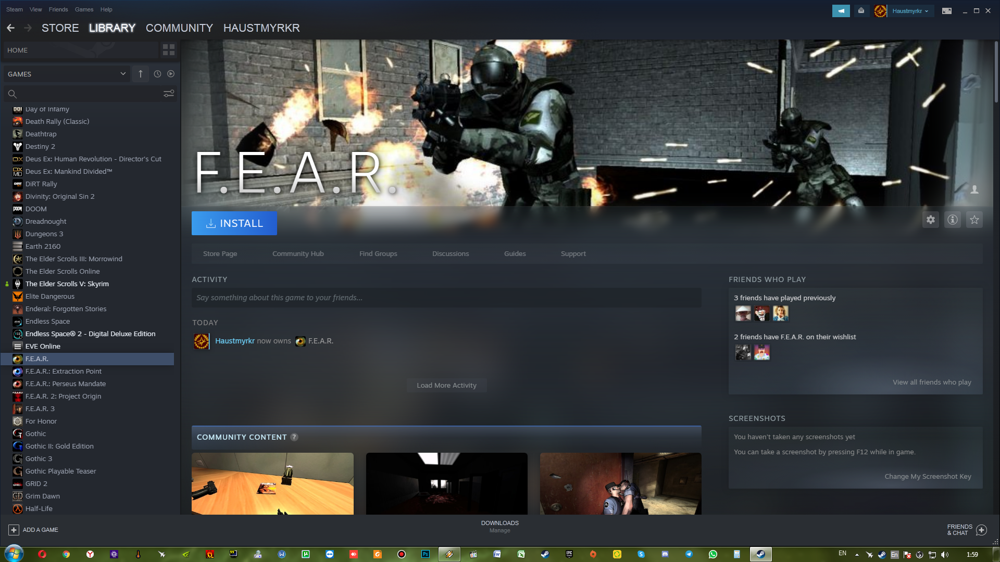Open the Steam announcements megaphone icon
Viewport: 1000px width, 562px height.
pos(841,11)
